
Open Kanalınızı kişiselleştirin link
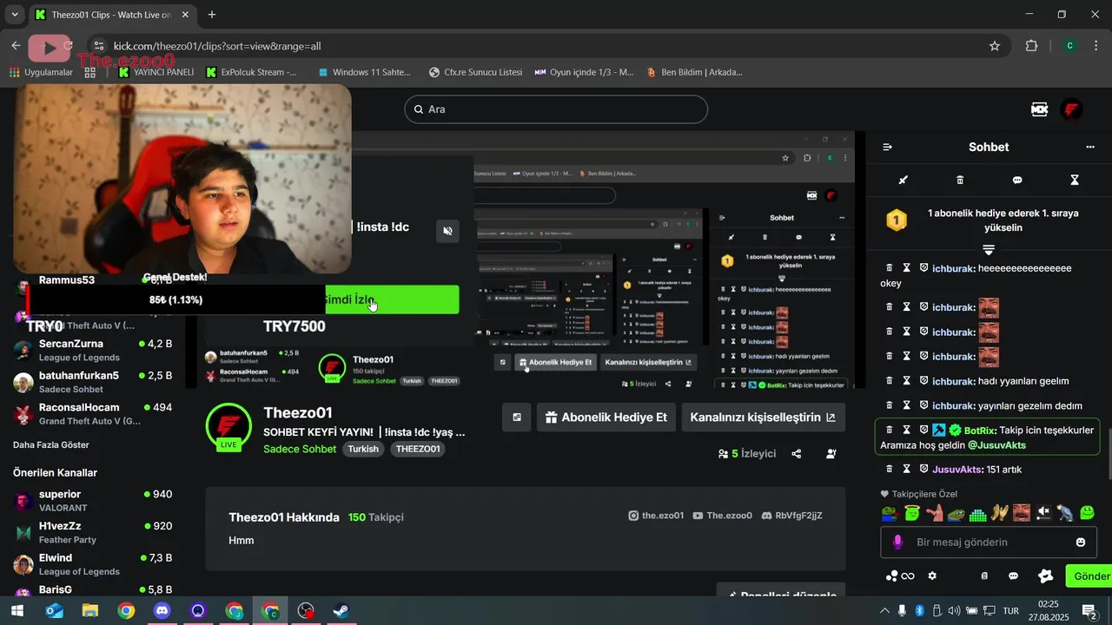click(x=763, y=418)
